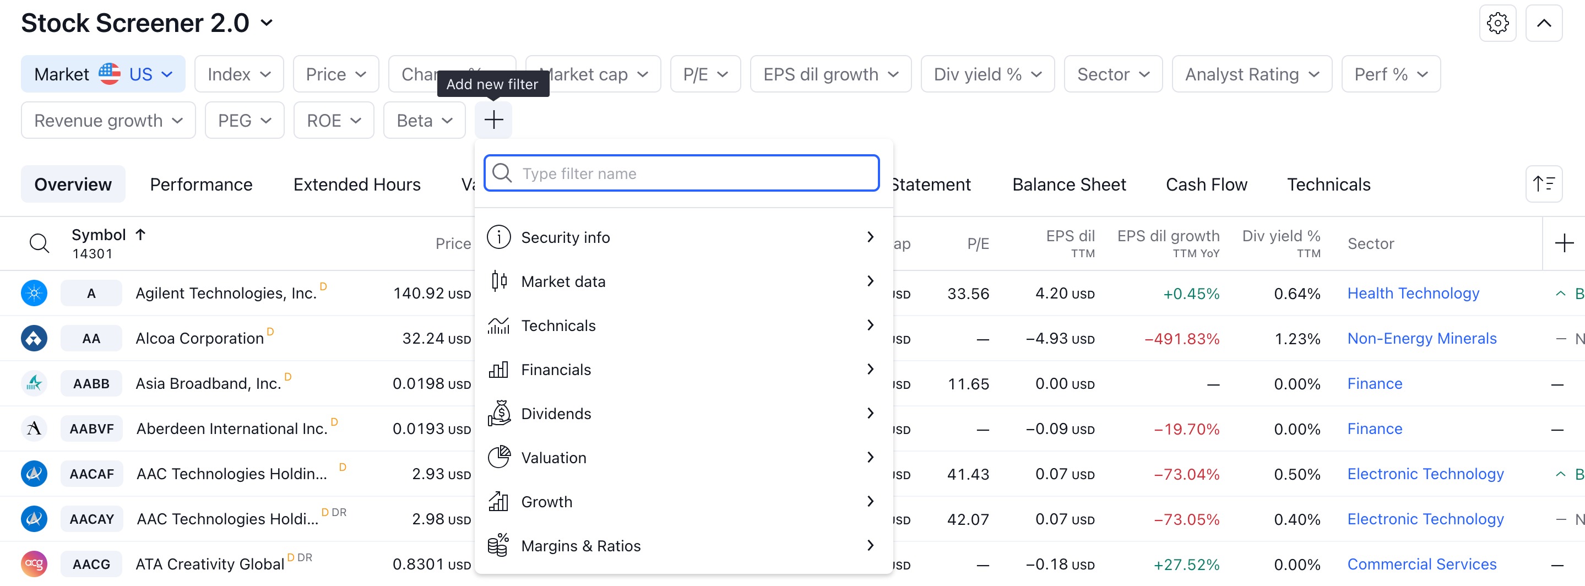Expand the Dividends filter category
The width and height of the screenshot is (1585, 586).
683,413
